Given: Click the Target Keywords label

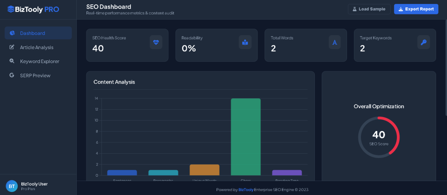Looking at the screenshot, I should tap(375, 38).
